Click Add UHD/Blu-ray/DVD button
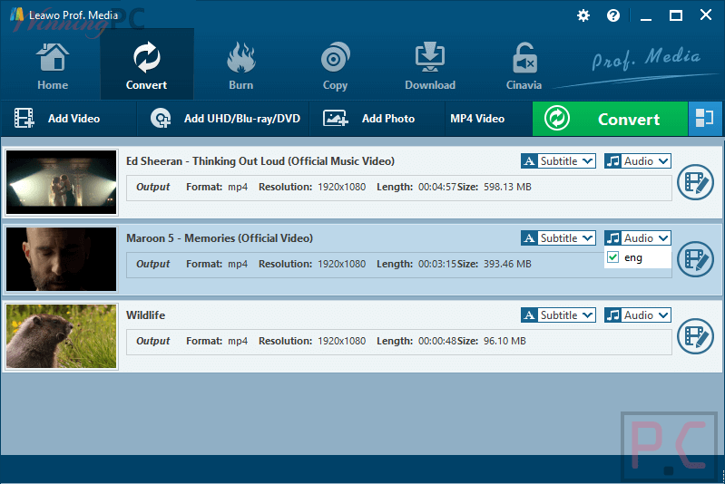This screenshot has height=484, width=725. coord(224,119)
